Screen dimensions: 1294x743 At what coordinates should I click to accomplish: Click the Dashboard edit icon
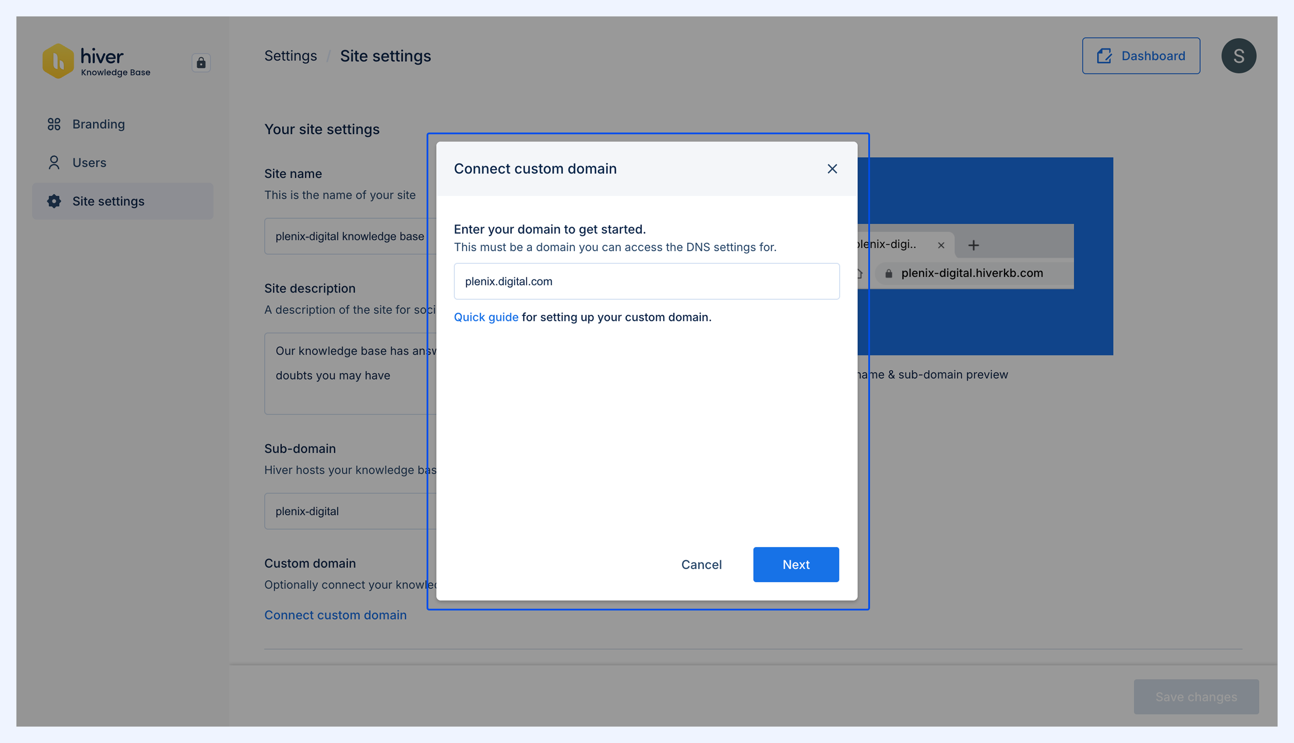tap(1104, 56)
